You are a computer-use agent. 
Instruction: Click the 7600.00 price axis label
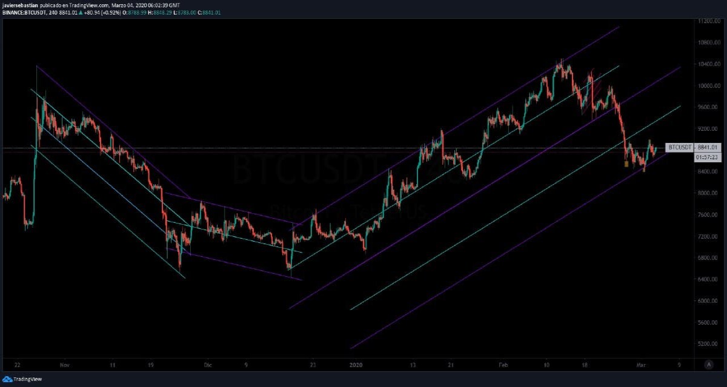point(708,215)
